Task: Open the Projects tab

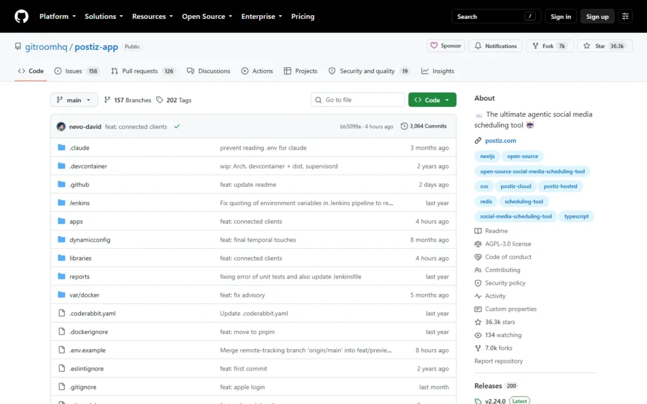Action: (300, 71)
